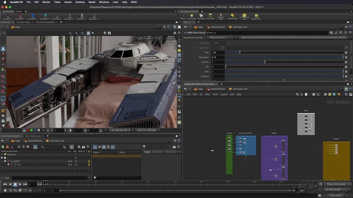
Task: Add a Spot Light from the shelf
Action: coord(201,16)
